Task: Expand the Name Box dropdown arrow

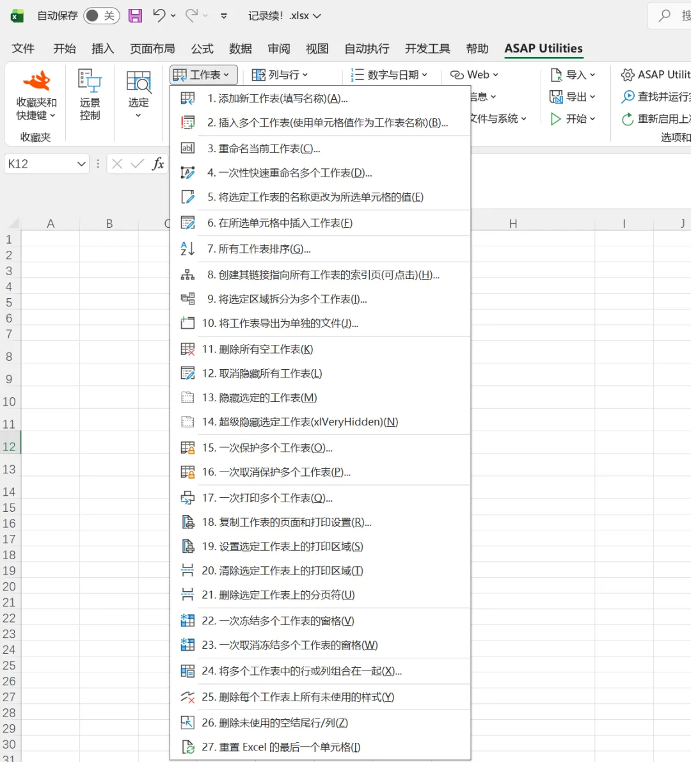Action: (x=81, y=164)
